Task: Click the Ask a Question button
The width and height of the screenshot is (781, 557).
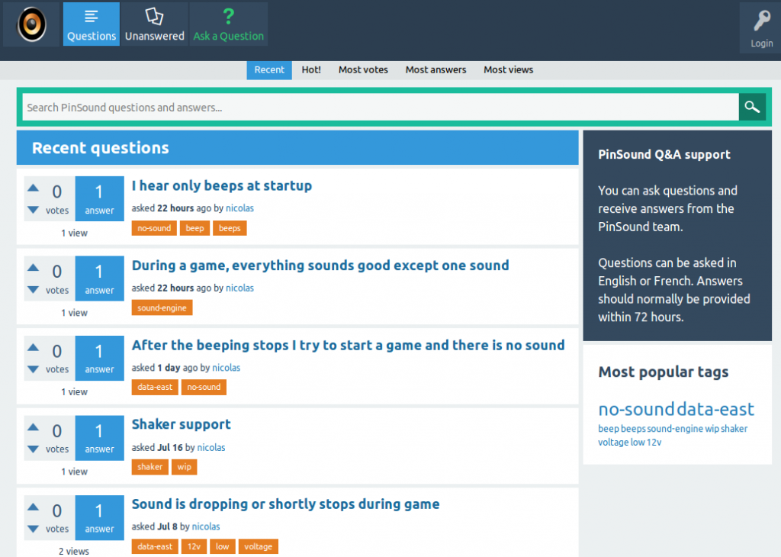Action: click(229, 24)
